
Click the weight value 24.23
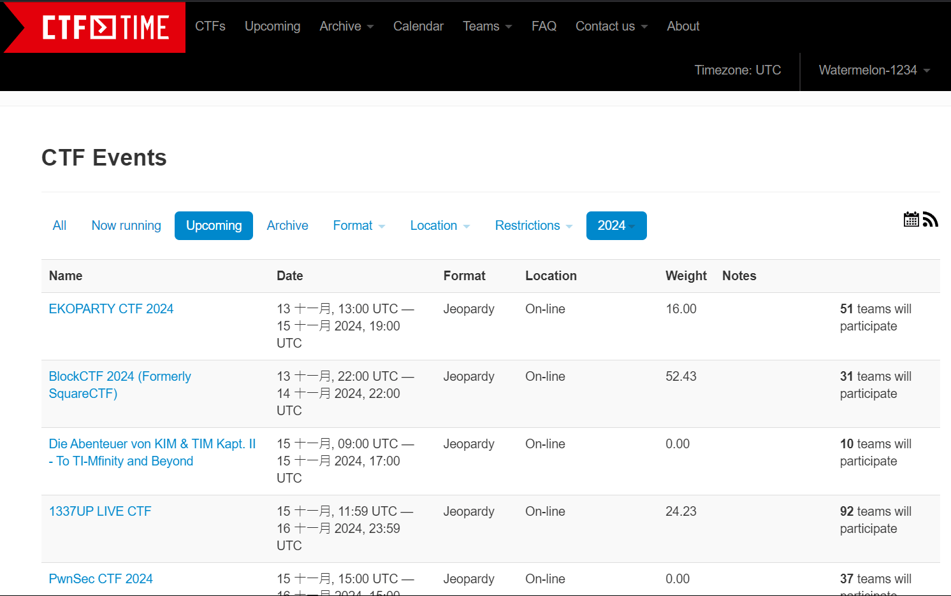681,511
